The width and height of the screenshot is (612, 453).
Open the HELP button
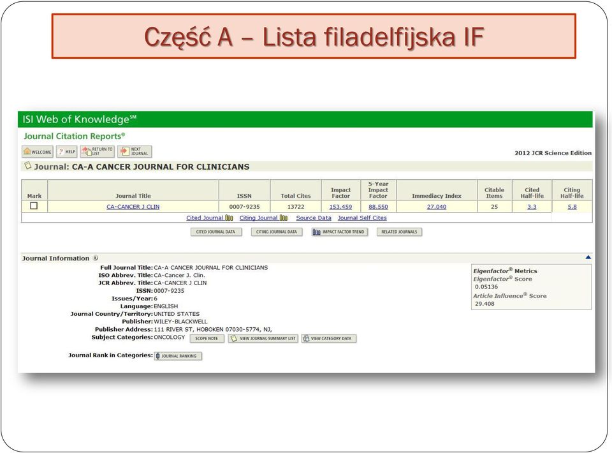[66, 151]
